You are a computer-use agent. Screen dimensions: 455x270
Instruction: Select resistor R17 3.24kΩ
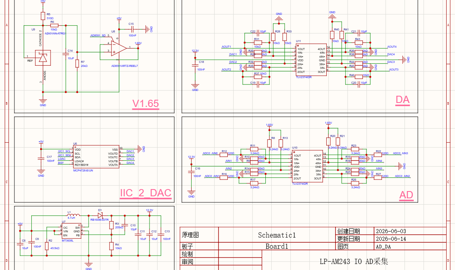[x=254, y=183]
